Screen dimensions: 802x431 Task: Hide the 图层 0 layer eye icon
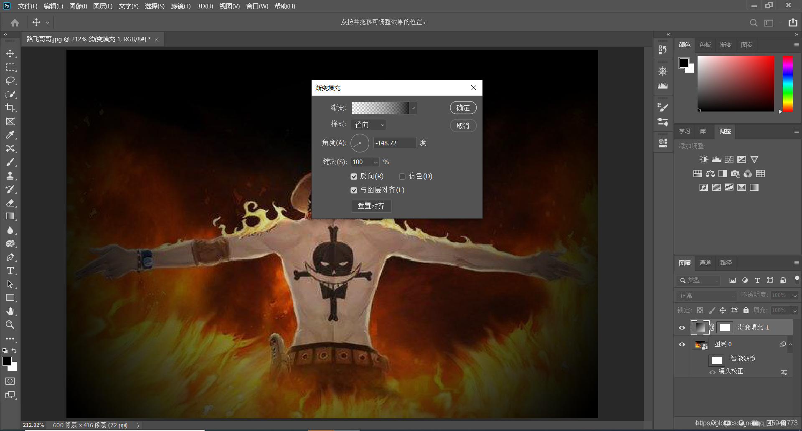coord(682,345)
